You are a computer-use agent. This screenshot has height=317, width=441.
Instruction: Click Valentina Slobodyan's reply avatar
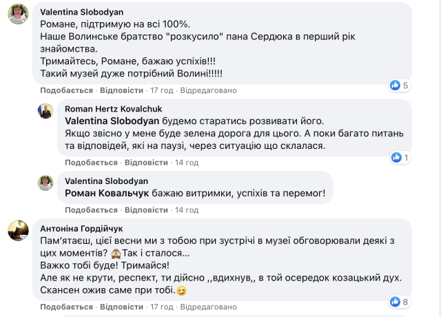click(x=46, y=183)
